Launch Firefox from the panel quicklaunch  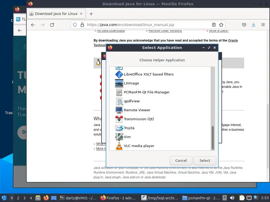pyautogui.click(x=46, y=198)
